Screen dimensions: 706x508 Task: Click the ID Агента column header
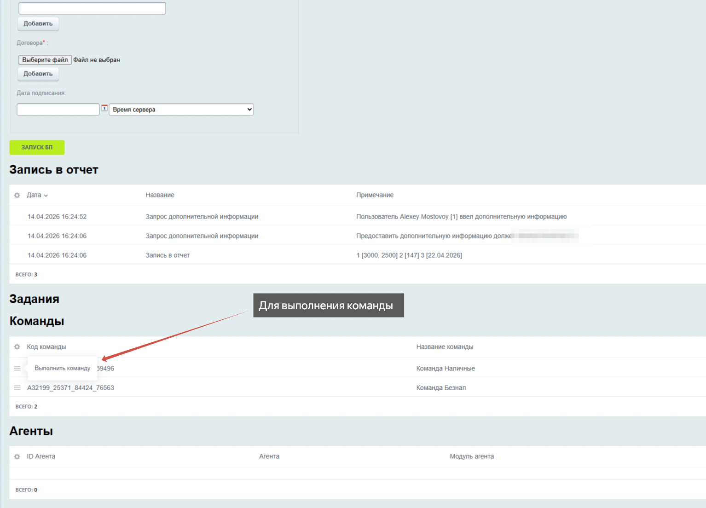(41, 456)
